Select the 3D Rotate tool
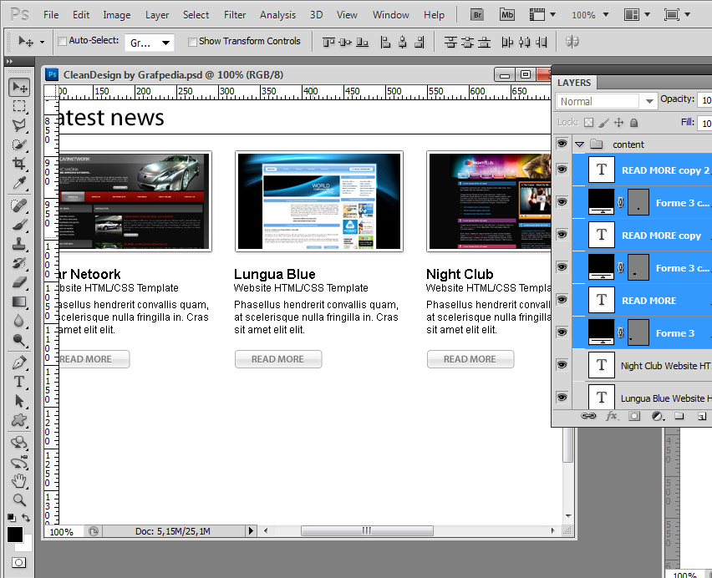This screenshot has width=712, height=578. (x=19, y=443)
